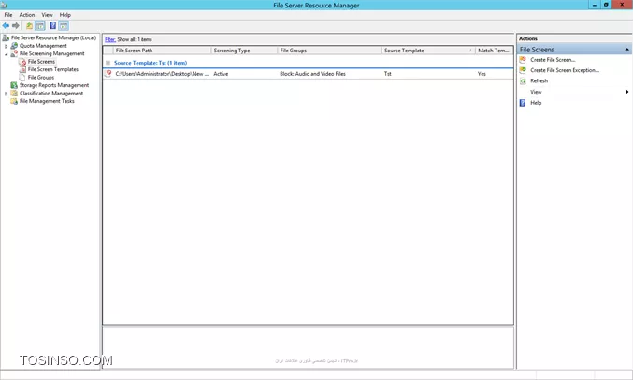Click the Quota Management tree icon
Screen dimensions: 633x380
14,46
